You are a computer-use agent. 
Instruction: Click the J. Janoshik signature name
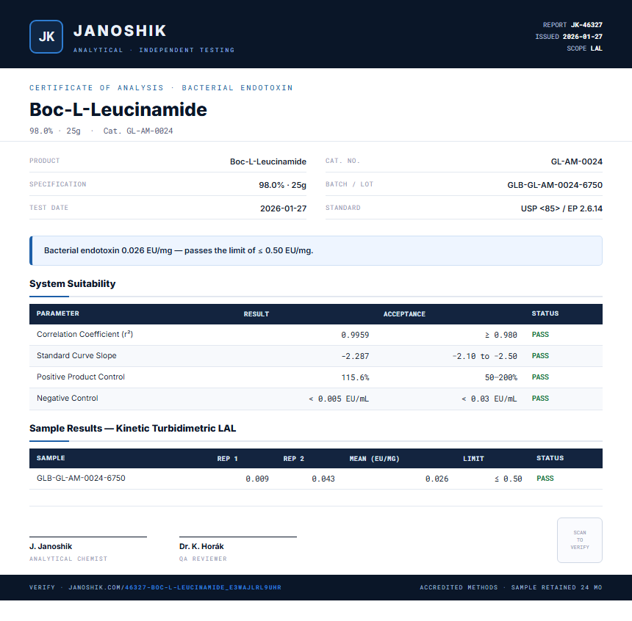click(x=51, y=547)
